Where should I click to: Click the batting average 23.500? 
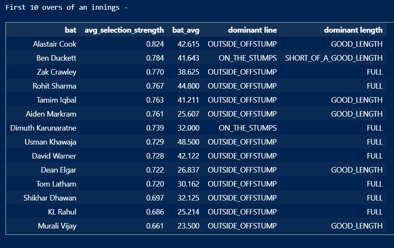[188, 226]
